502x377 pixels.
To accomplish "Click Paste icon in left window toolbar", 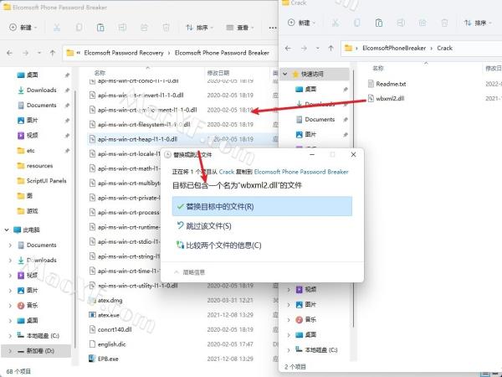I will [100, 28].
